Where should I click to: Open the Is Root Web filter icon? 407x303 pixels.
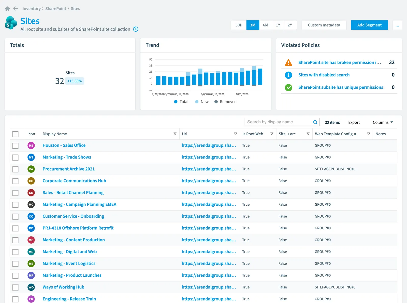(x=272, y=134)
